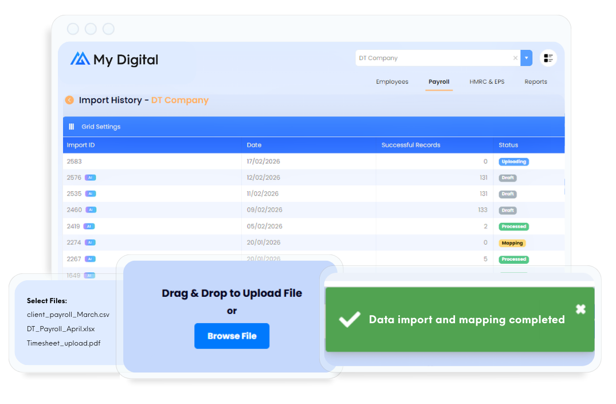This screenshot has width=616, height=404.
Task: Click the Uploading status badge on import 2583
Action: click(513, 162)
